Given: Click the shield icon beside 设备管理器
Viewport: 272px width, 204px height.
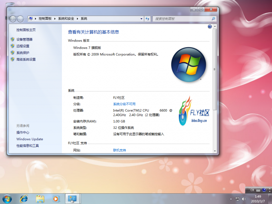Looking at the screenshot, I should 12,39.
